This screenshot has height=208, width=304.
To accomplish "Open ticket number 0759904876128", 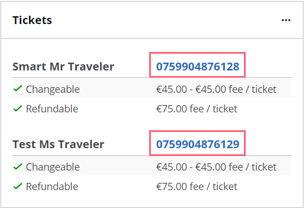I will coord(197,67).
